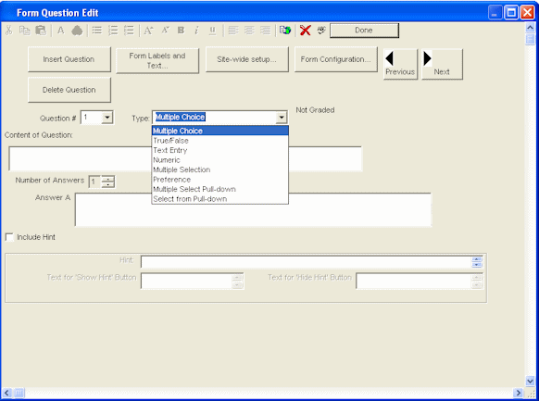
Task: Run the ABC spell check icon
Action: [x=321, y=31]
